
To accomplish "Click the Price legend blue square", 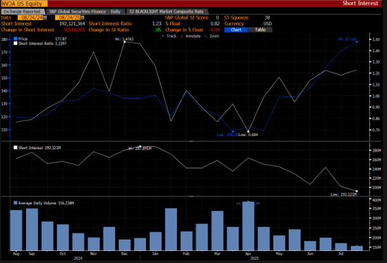I will tap(16, 38).
